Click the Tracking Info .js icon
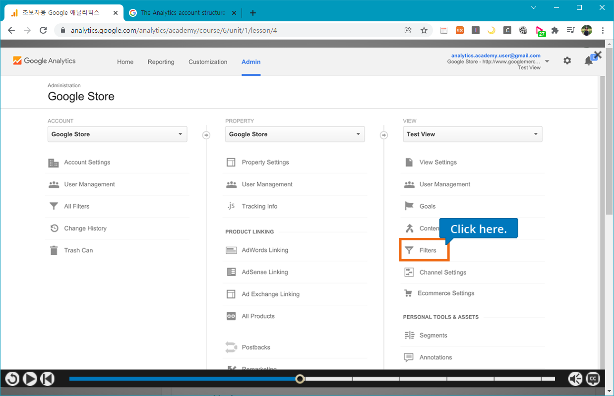 231,206
